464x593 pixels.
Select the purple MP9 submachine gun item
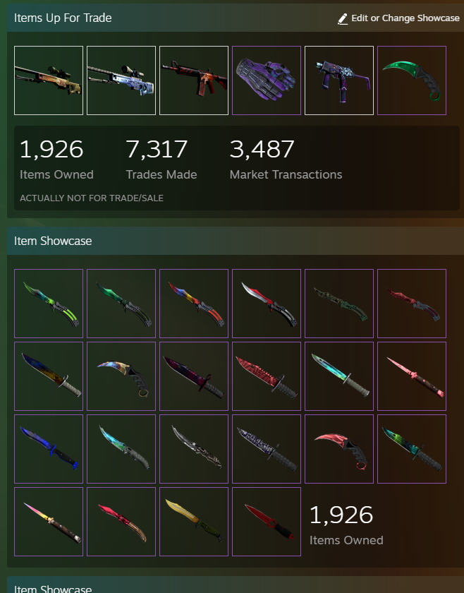[339, 80]
